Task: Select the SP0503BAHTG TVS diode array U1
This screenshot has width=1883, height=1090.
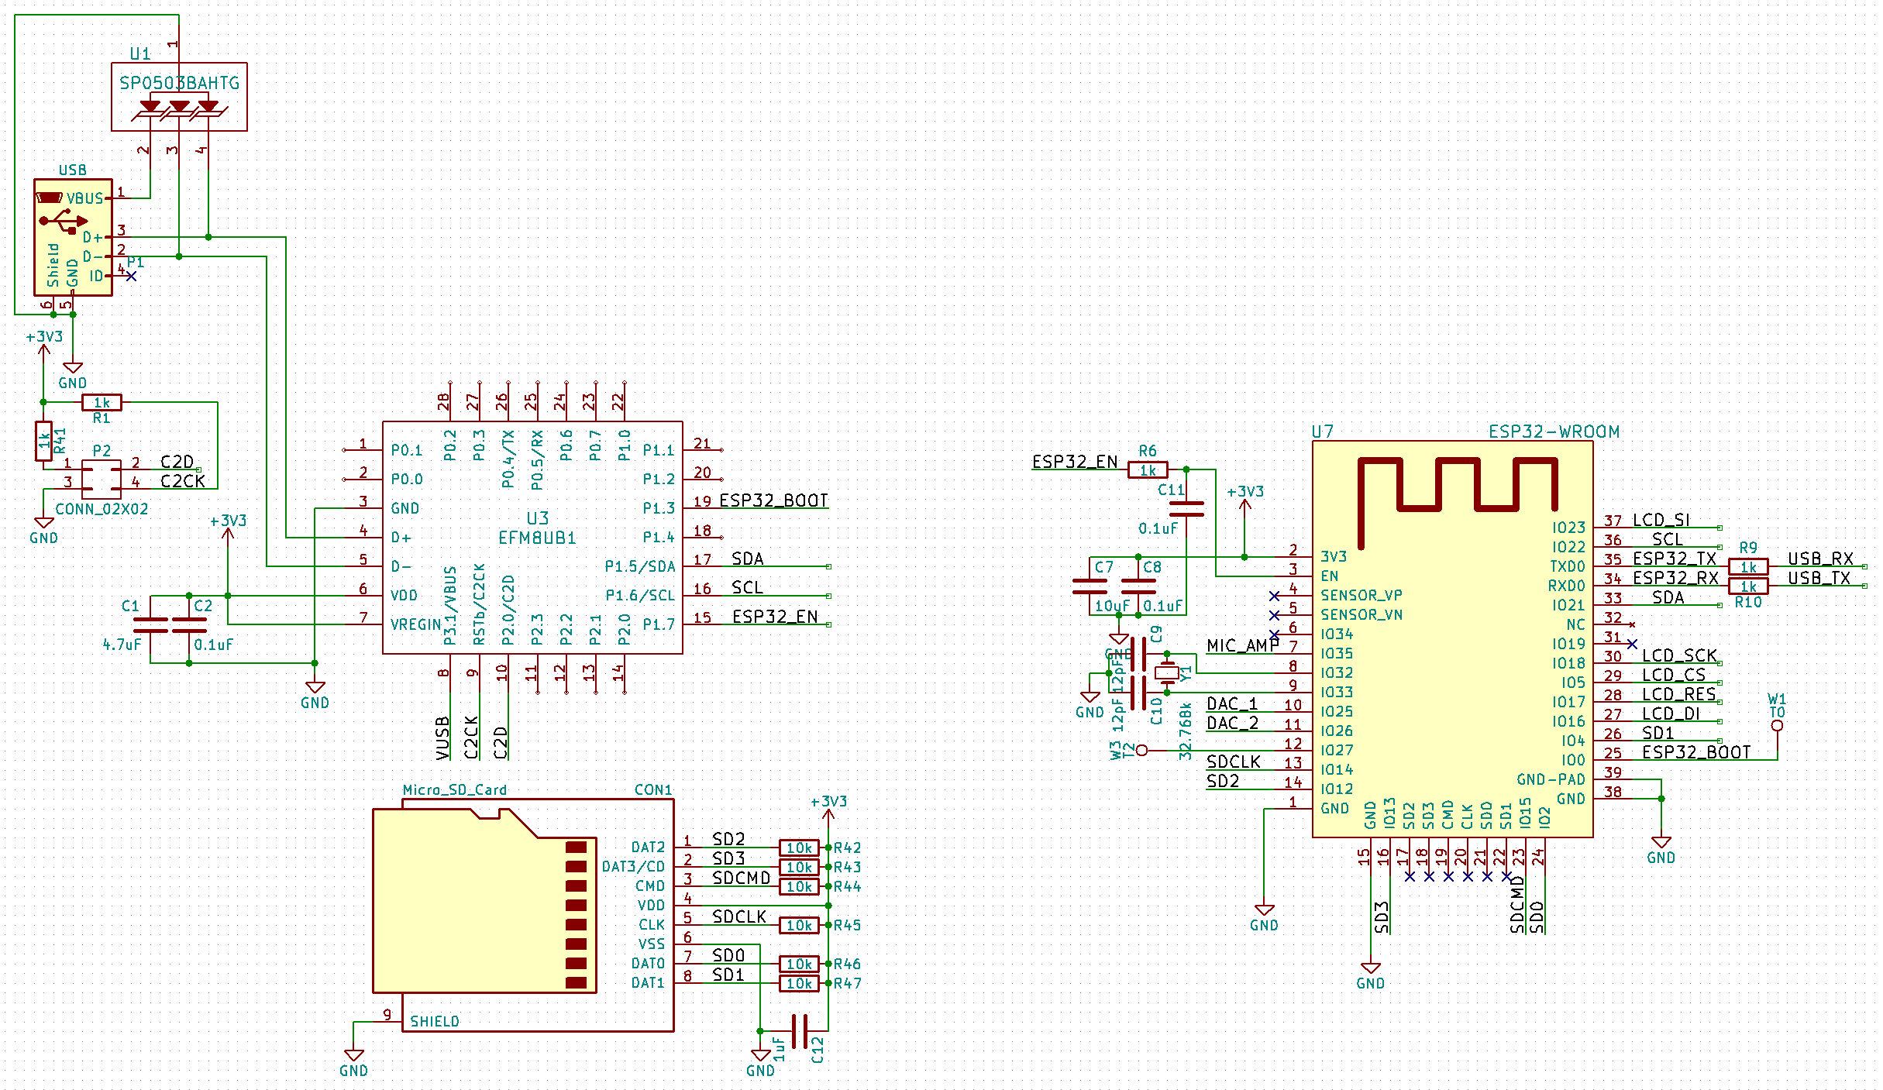Action: [x=179, y=97]
